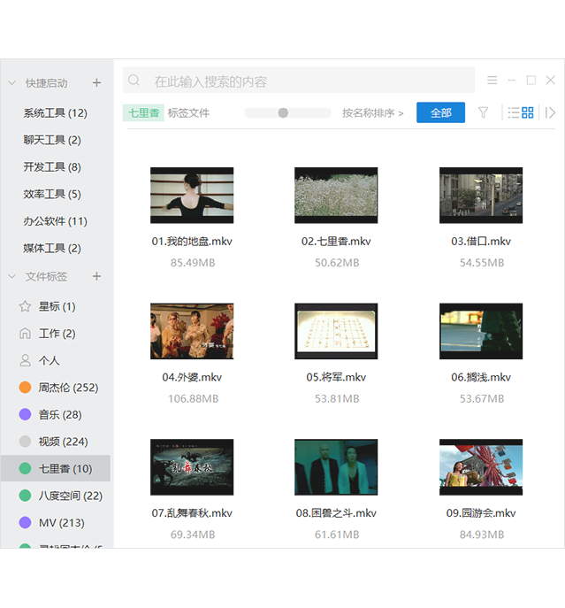Open the hamburger menu icon
565x608 pixels.
click(x=492, y=81)
